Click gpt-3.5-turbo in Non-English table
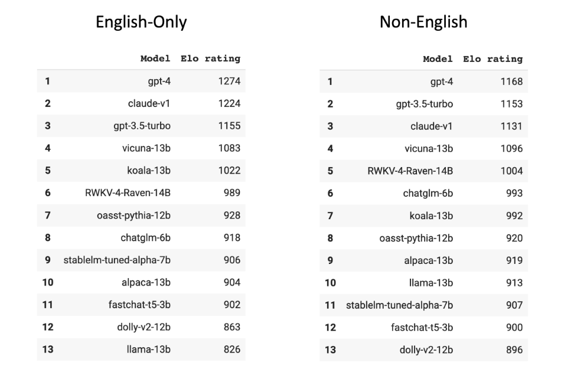Image resolution: width=587 pixels, height=372 pixels. tap(424, 104)
